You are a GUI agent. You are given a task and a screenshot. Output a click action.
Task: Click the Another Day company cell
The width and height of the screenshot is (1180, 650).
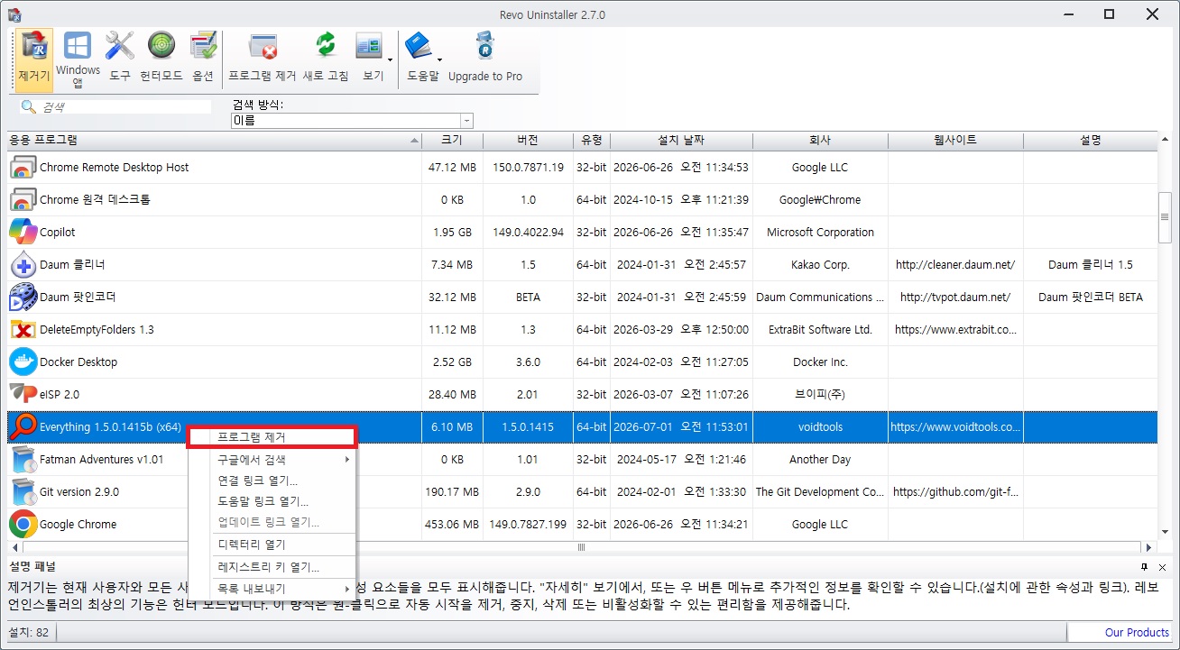820,460
